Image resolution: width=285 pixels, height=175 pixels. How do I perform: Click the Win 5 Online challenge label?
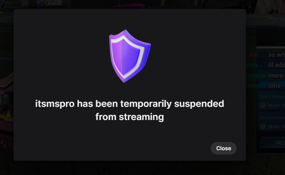point(272,97)
